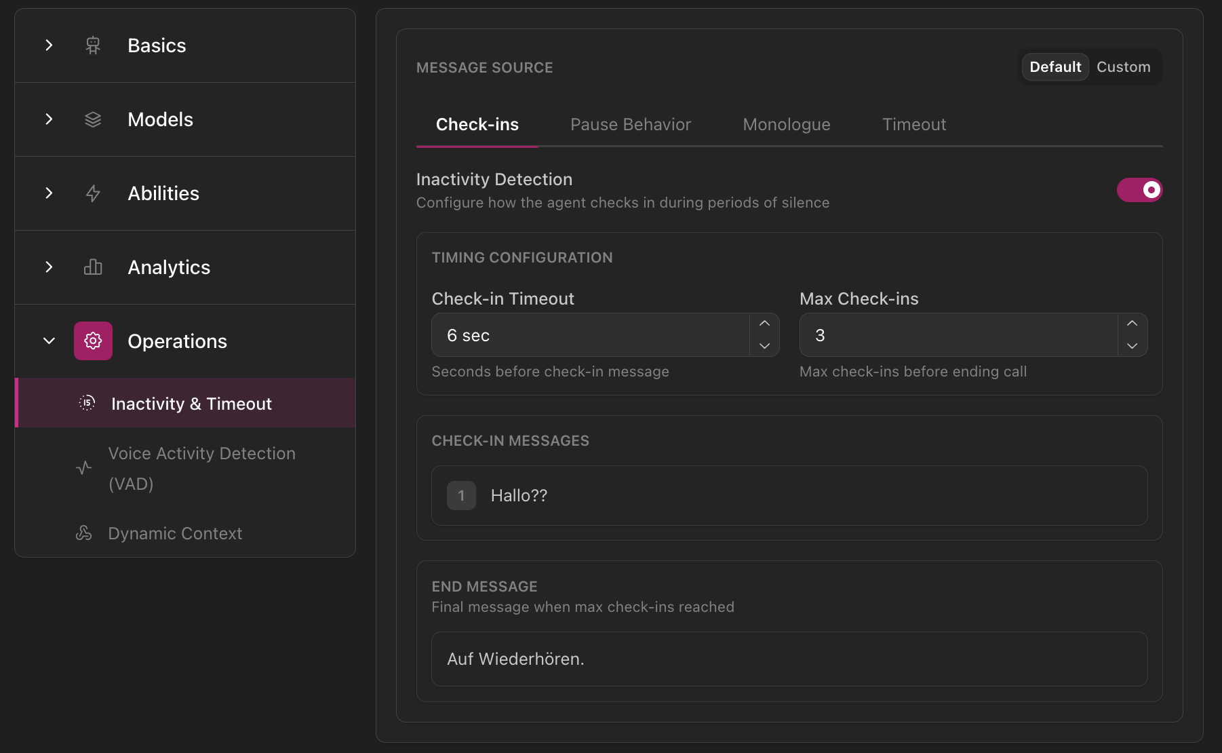Click the Abilities lightning bolt icon

click(x=92, y=193)
